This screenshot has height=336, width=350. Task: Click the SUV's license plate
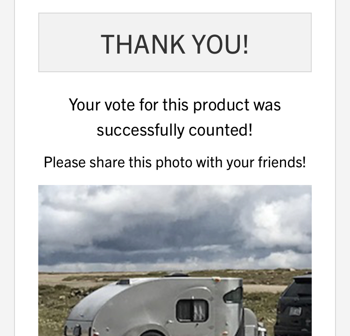[x=295, y=311]
